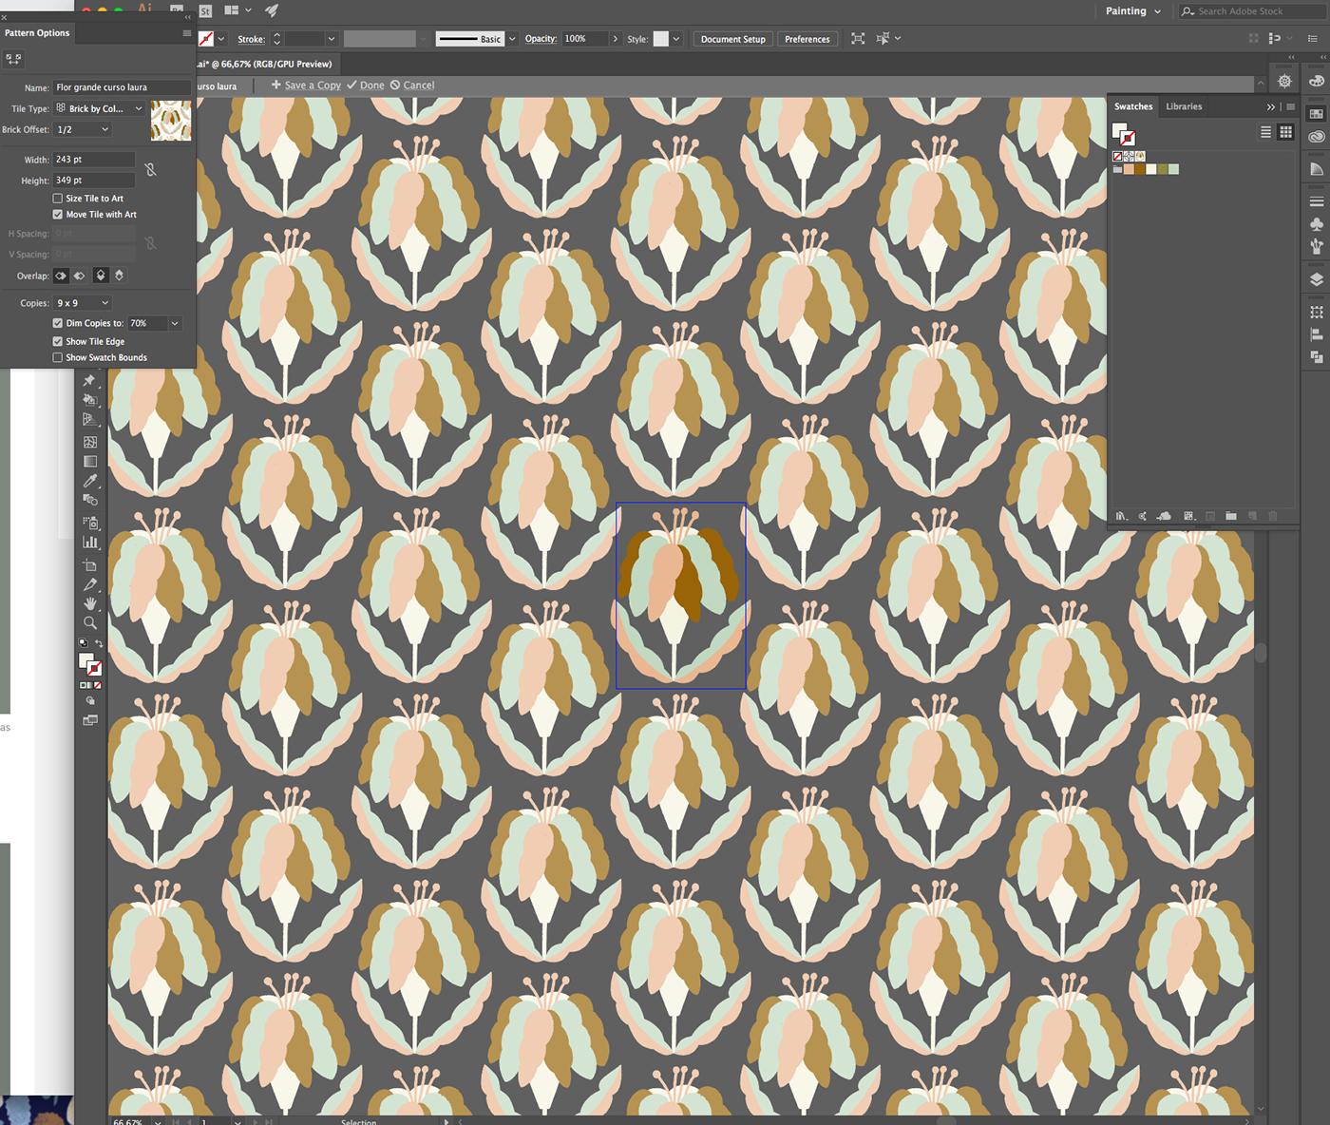The image size is (1330, 1125).
Task: Edit the pattern Name field
Action: coord(123,87)
